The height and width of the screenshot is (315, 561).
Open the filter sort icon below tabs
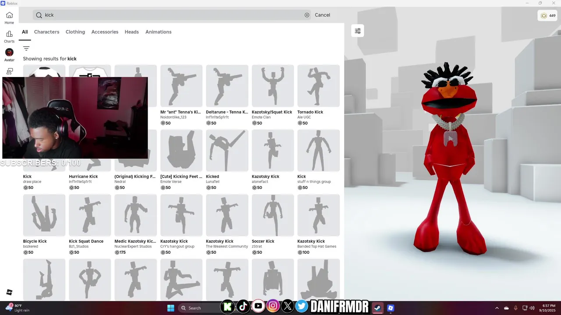pyautogui.click(x=26, y=49)
